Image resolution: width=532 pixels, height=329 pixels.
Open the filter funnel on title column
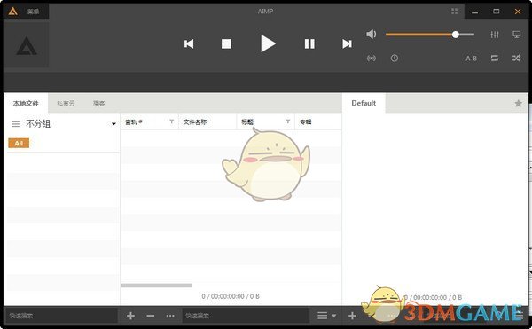(288, 121)
